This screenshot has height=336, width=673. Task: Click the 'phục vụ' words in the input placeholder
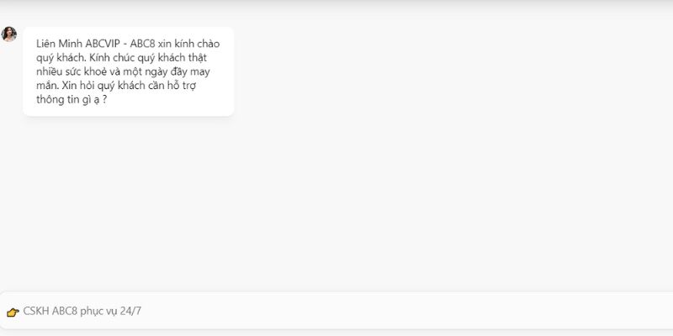coord(98,312)
